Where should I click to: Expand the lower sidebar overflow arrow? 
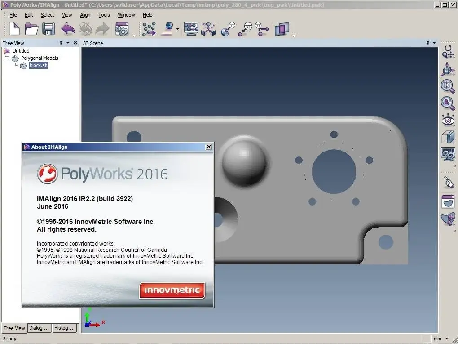pos(454,231)
